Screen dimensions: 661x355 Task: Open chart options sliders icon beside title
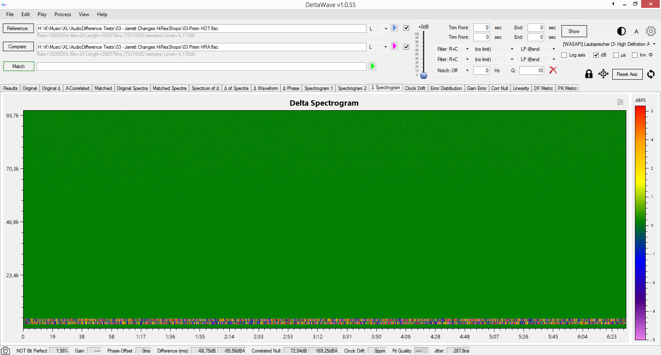(x=620, y=102)
